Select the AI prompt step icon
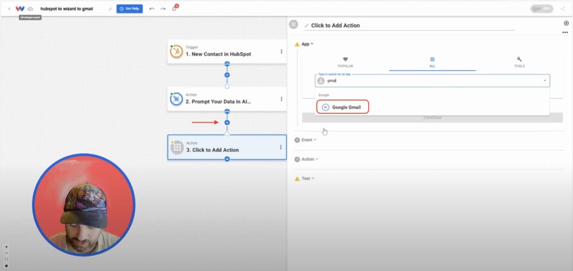The width and height of the screenshot is (573, 271). (176, 99)
